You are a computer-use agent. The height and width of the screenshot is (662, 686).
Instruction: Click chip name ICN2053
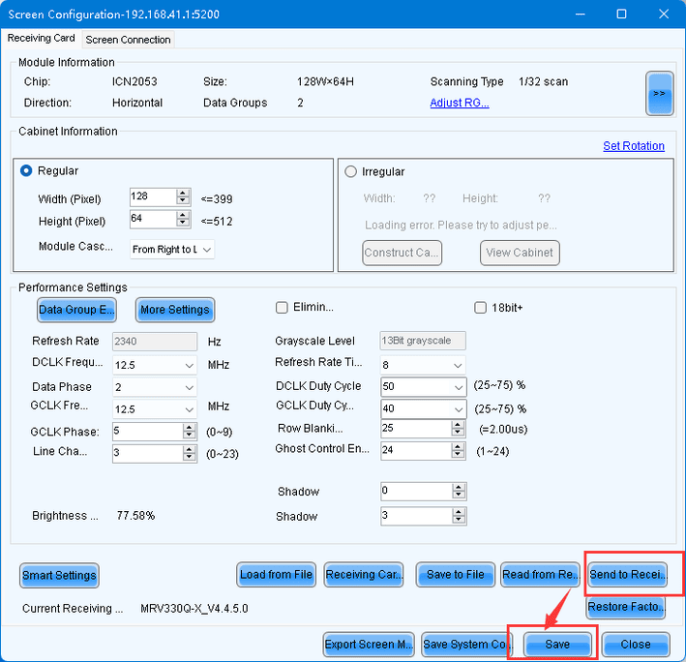(134, 82)
